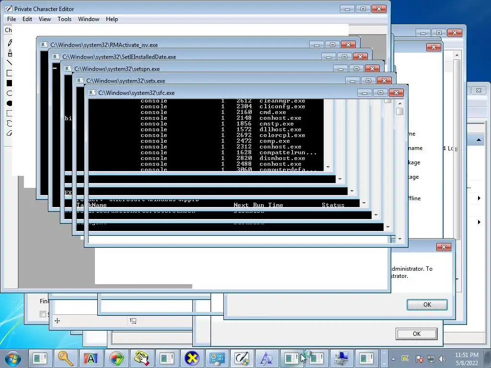Click the Start orb button
Image resolution: width=491 pixels, height=368 pixels.
coord(13,358)
